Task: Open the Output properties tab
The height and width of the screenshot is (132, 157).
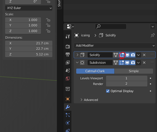Action: (x=68, y=55)
